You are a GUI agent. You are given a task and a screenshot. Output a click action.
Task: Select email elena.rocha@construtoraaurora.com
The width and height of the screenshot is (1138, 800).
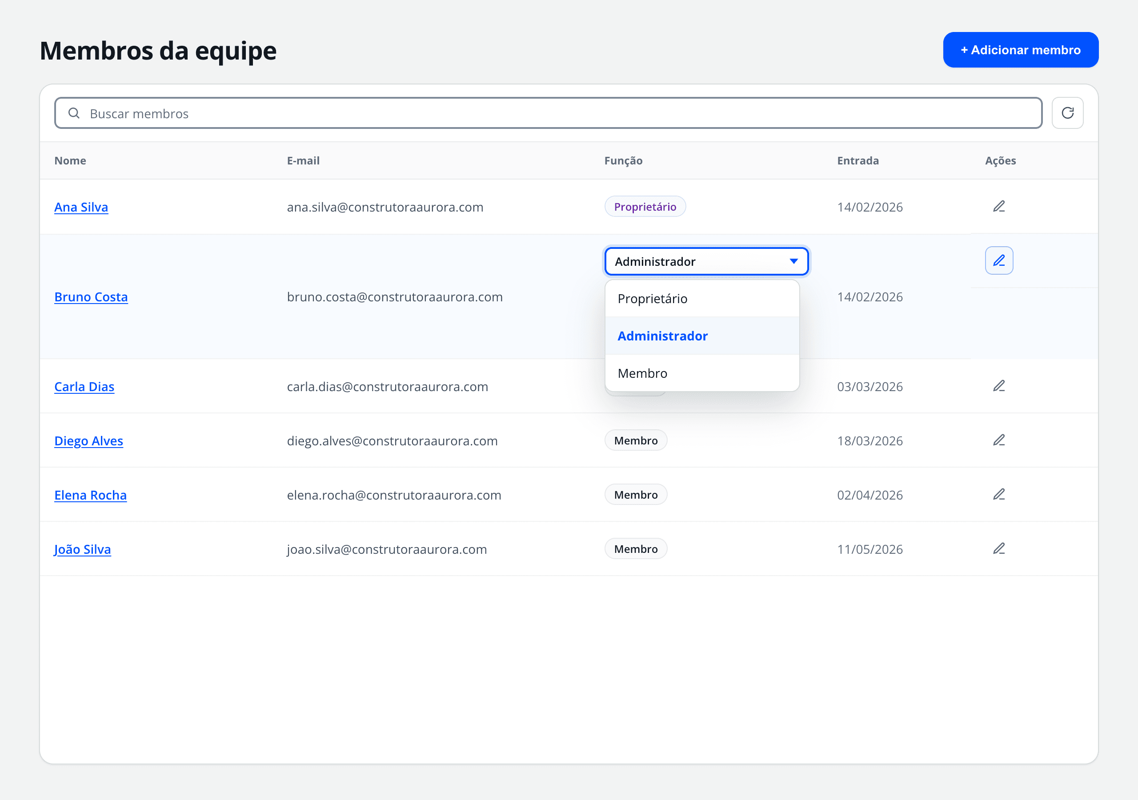pyautogui.click(x=394, y=495)
